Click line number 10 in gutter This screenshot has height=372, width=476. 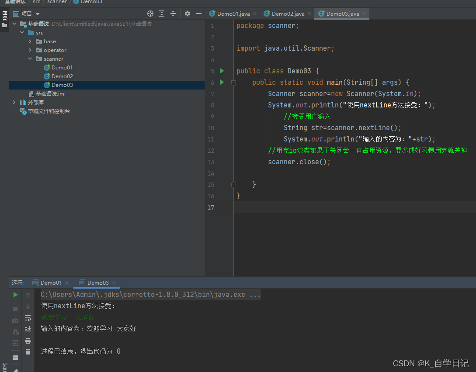coord(211,128)
